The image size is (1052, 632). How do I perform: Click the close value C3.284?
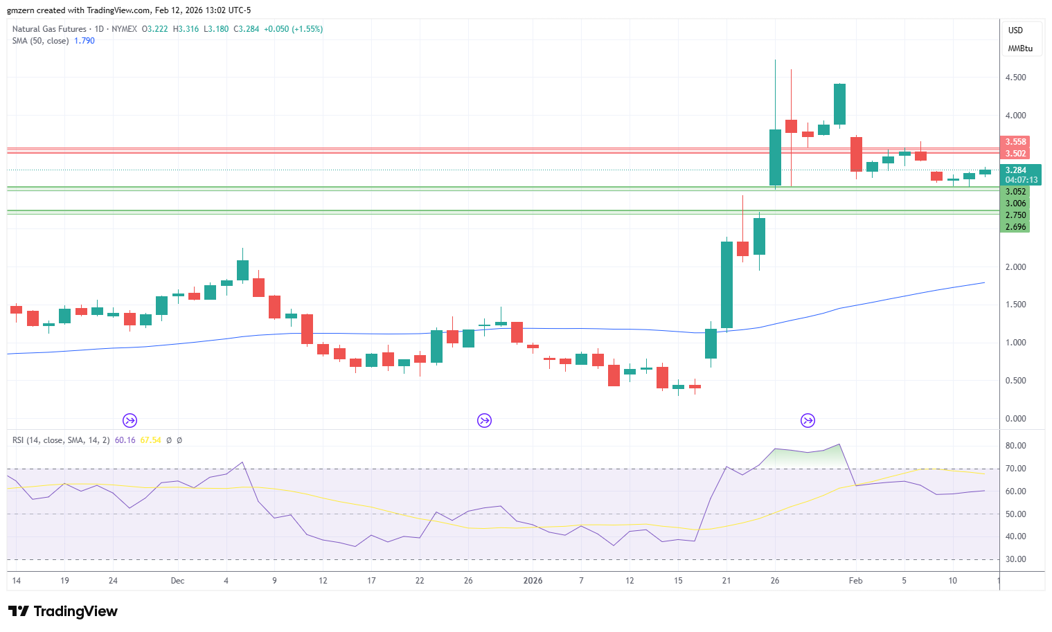pyautogui.click(x=247, y=29)
